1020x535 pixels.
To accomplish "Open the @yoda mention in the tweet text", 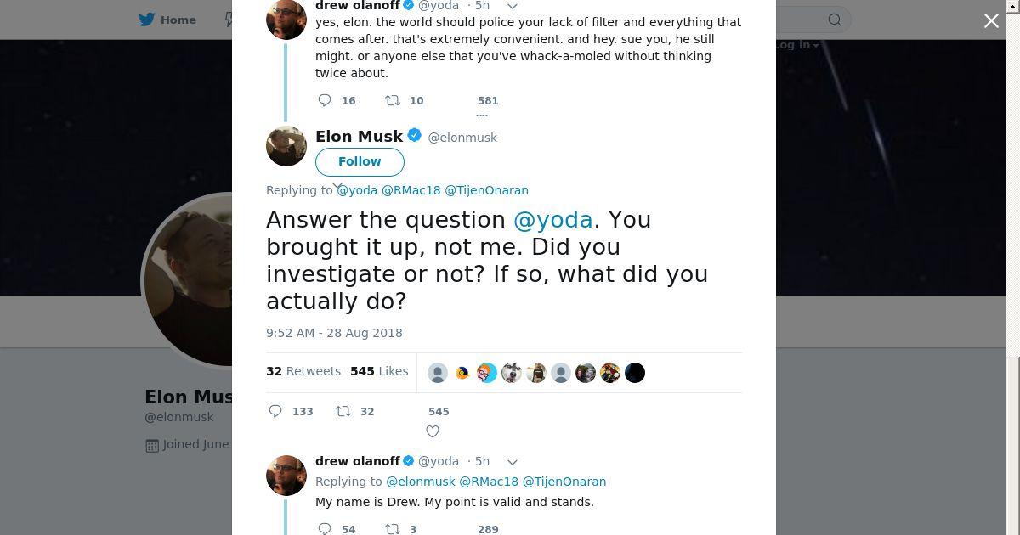I will click(x=552, y=219).
